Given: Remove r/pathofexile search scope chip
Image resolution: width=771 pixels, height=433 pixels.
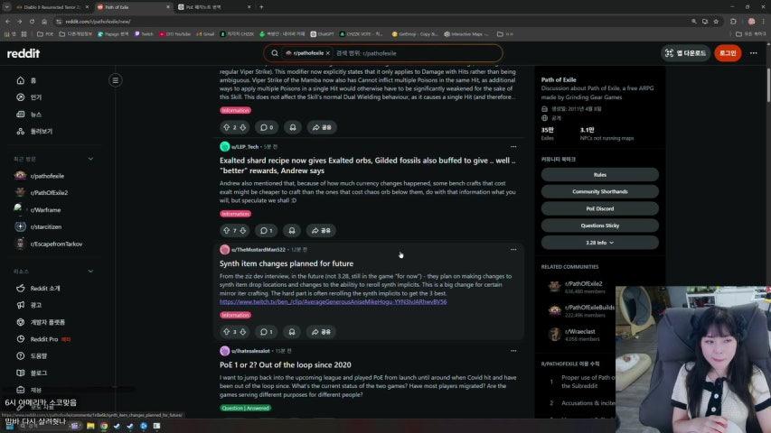Looking at the screenshot, I should point(328,53).
